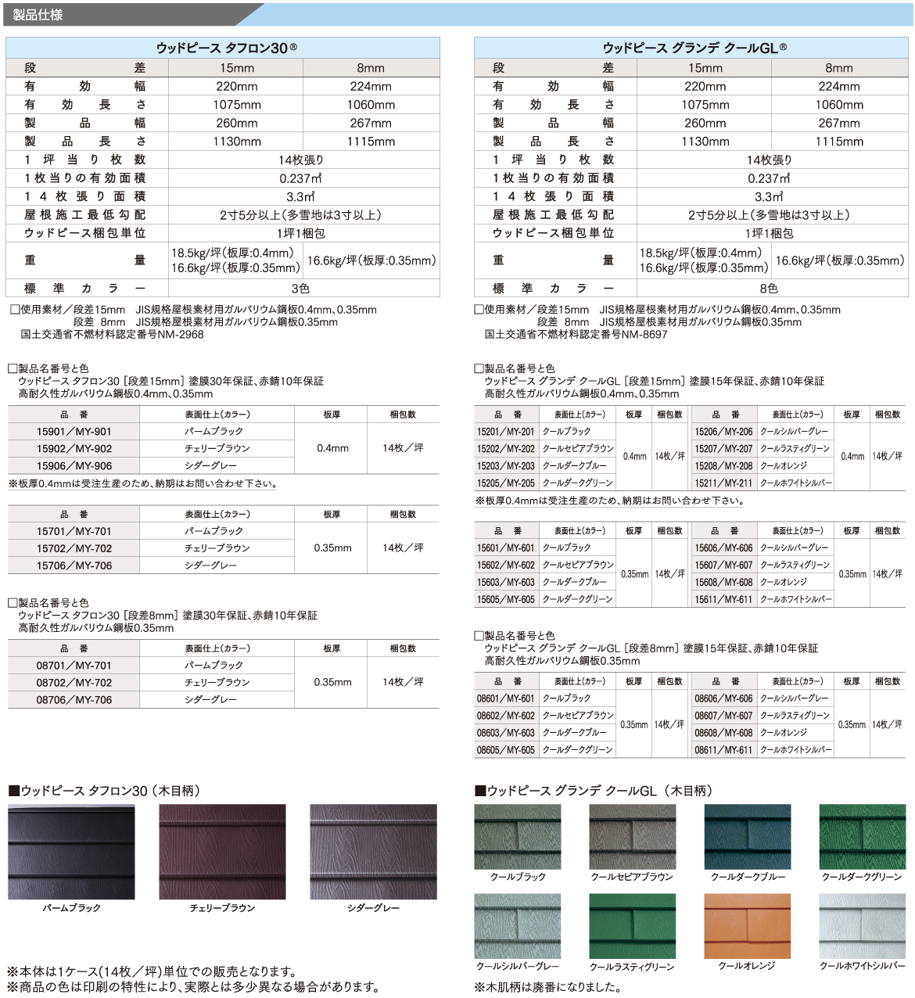
Task: Click the 国土交通省不燃材料認定番号NM-8697 line
Action: [x=576, y=335]
